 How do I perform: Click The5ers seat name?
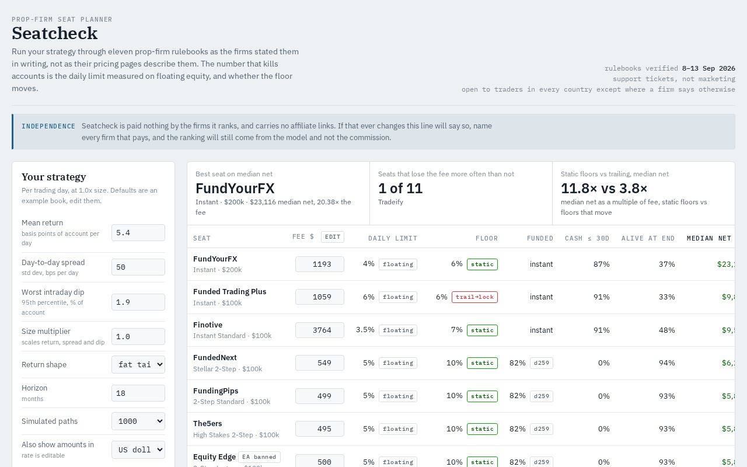208,423
